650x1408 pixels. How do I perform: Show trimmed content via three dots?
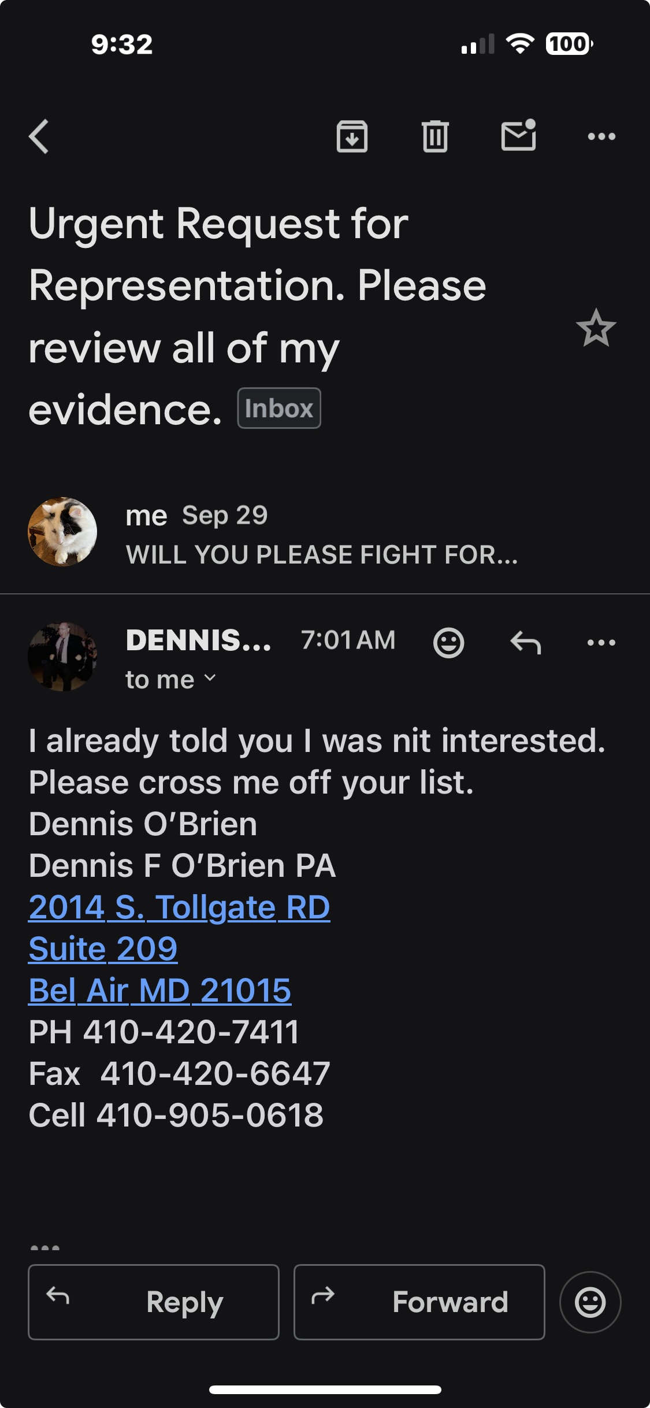tap(45, 1247)
